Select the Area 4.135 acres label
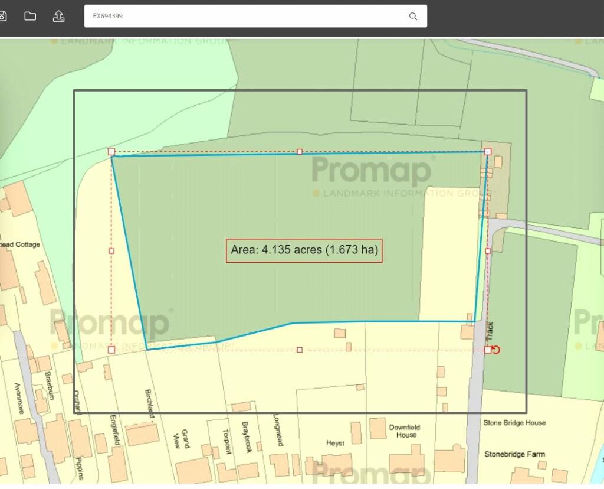This screenshot has width=604, height=489. (304, 250)
